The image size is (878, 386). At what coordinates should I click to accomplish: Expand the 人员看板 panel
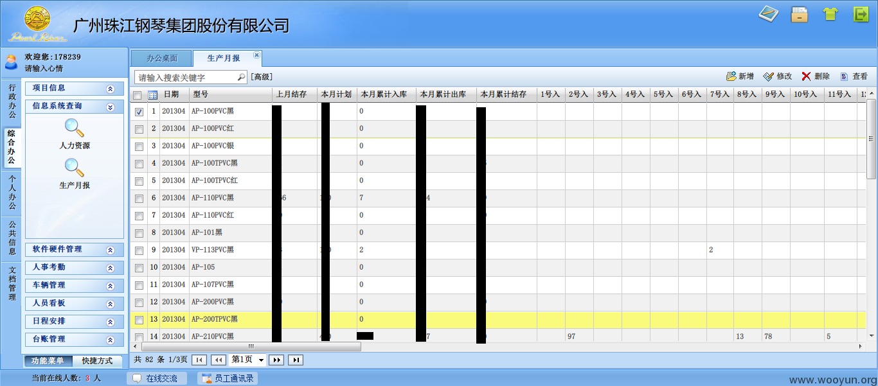click(x=111, y=304)
